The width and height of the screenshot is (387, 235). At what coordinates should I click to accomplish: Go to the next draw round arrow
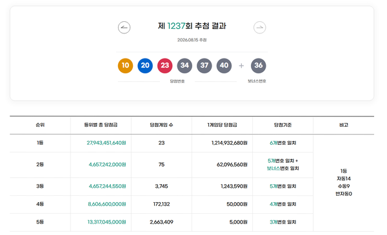pyautogui.click(x=260, y=27)
